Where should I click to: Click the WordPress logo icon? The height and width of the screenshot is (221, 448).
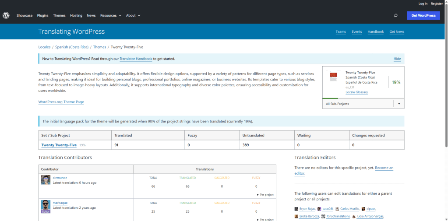click(6, 15)
